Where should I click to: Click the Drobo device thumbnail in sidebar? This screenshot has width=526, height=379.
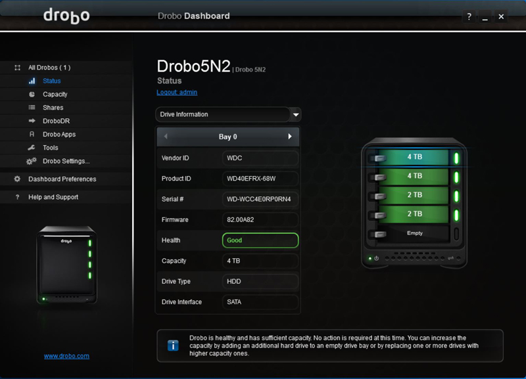67,265
